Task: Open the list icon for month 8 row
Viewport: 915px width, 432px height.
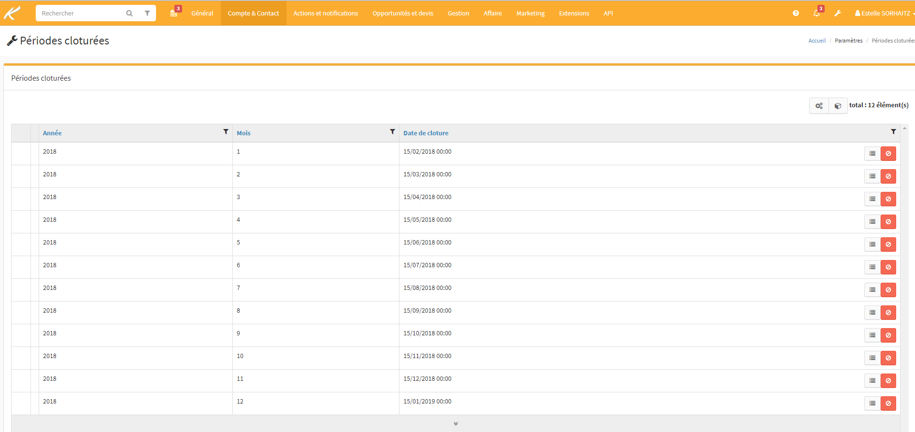Action: [x=872, y=313]
